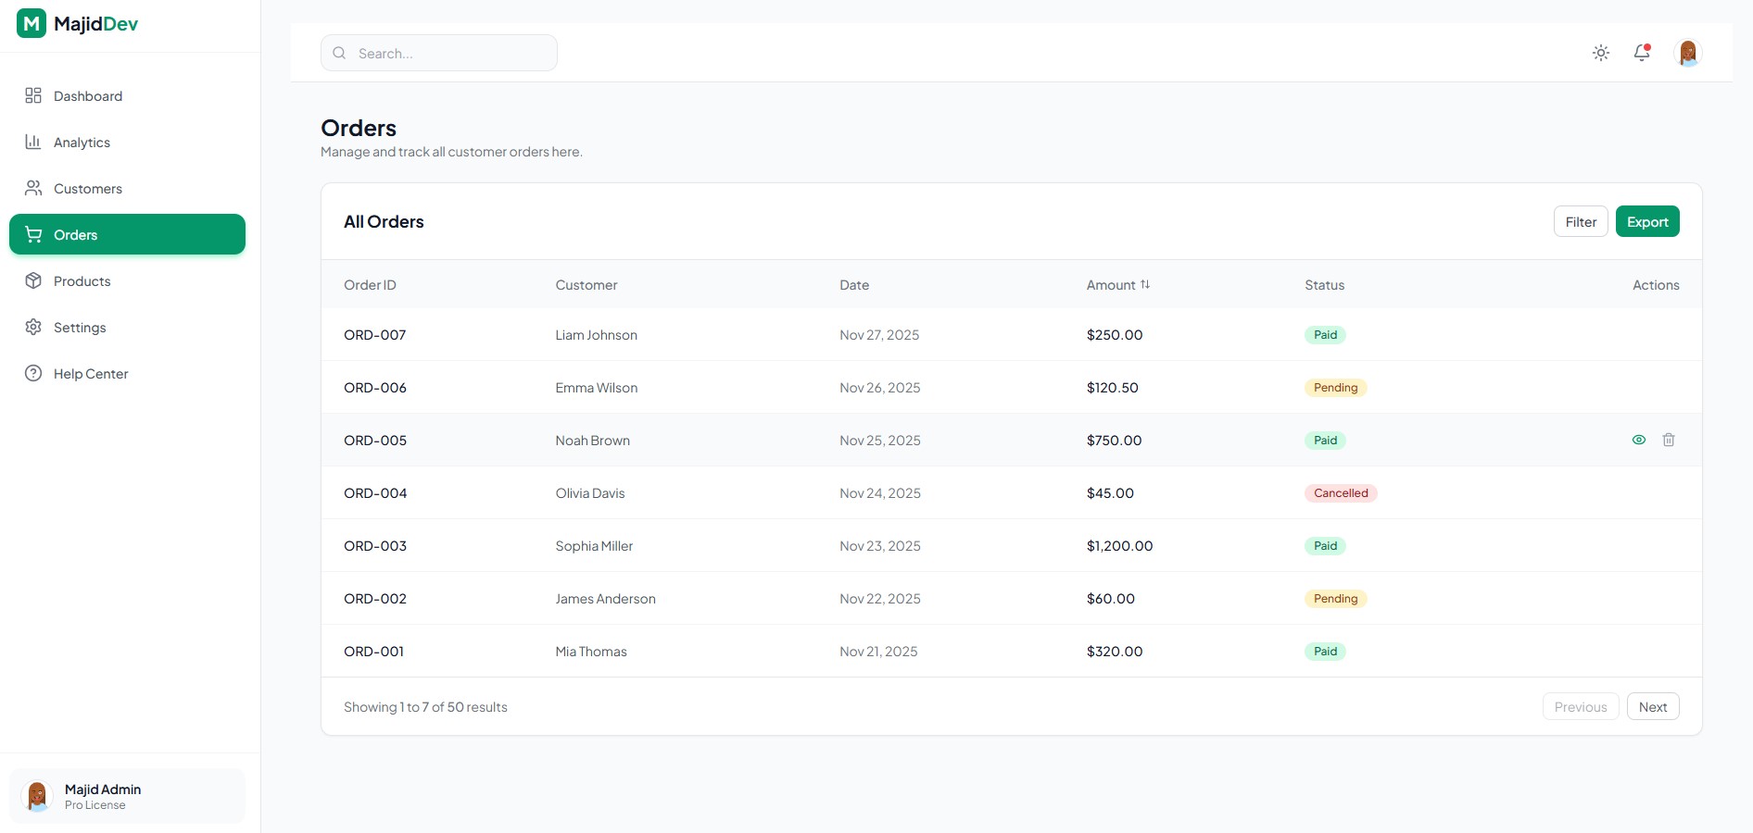The image size is (1753, 833).
Task: Sort the table by Amount
Action: (1118, 285)
